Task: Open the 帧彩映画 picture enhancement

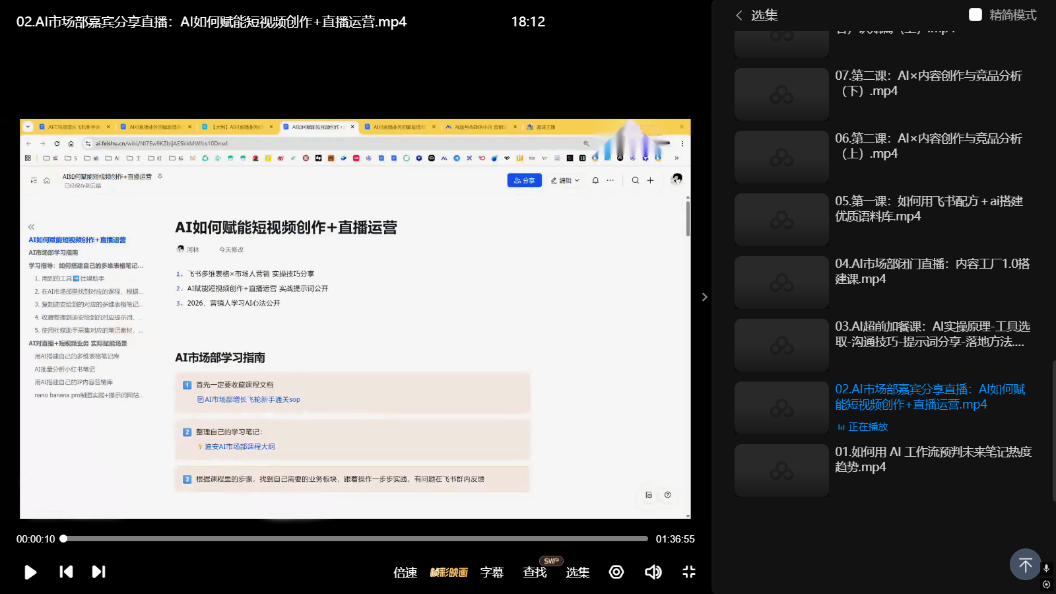Action: 449,572
